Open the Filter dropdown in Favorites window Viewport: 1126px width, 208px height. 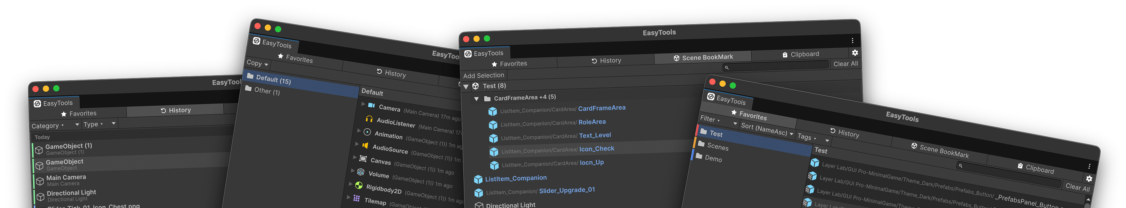pyautogui.click(x=719, y=120)
